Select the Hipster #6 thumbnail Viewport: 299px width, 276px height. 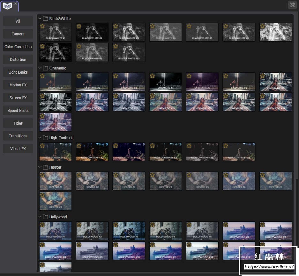click(x=239, y=181)
